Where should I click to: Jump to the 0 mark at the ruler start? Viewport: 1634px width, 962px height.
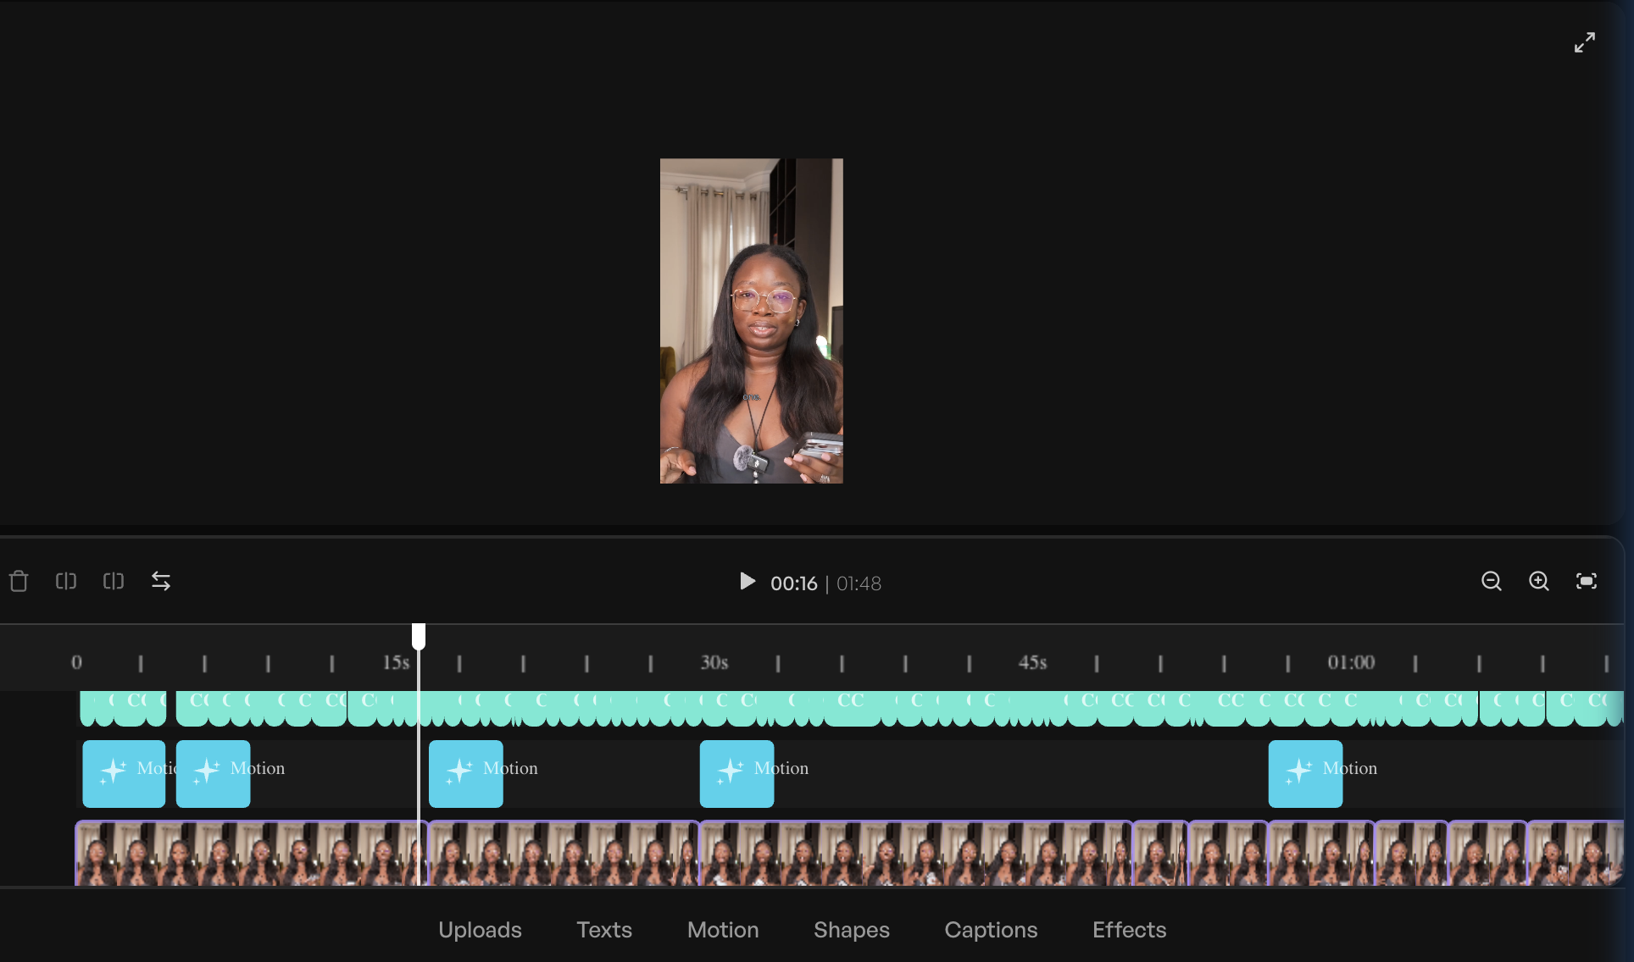pyautogui.click(x=76, y=662)
